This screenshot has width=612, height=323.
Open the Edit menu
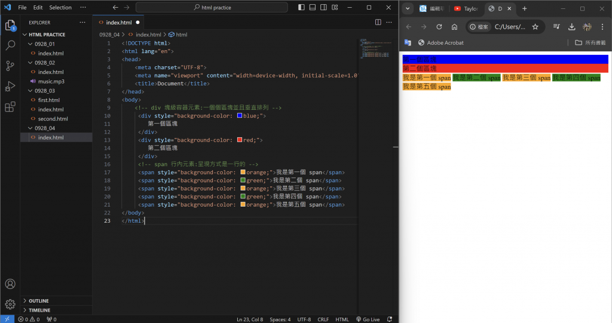coord(38,7)
